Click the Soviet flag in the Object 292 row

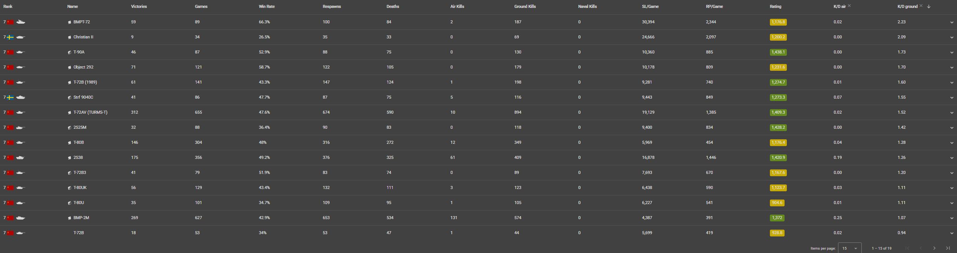tap(10, 67)
